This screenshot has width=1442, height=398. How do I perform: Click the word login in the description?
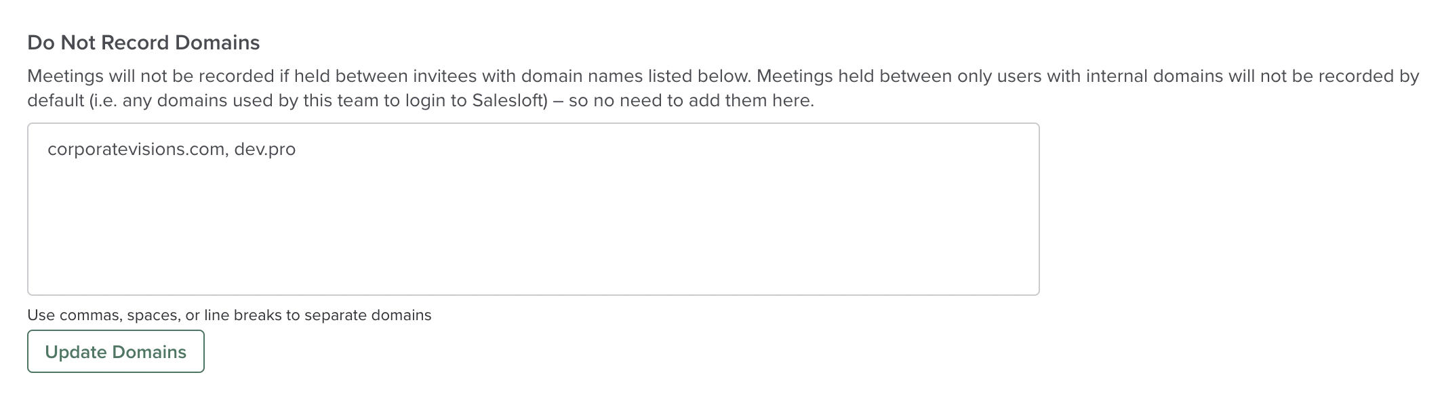click(425, 101)
